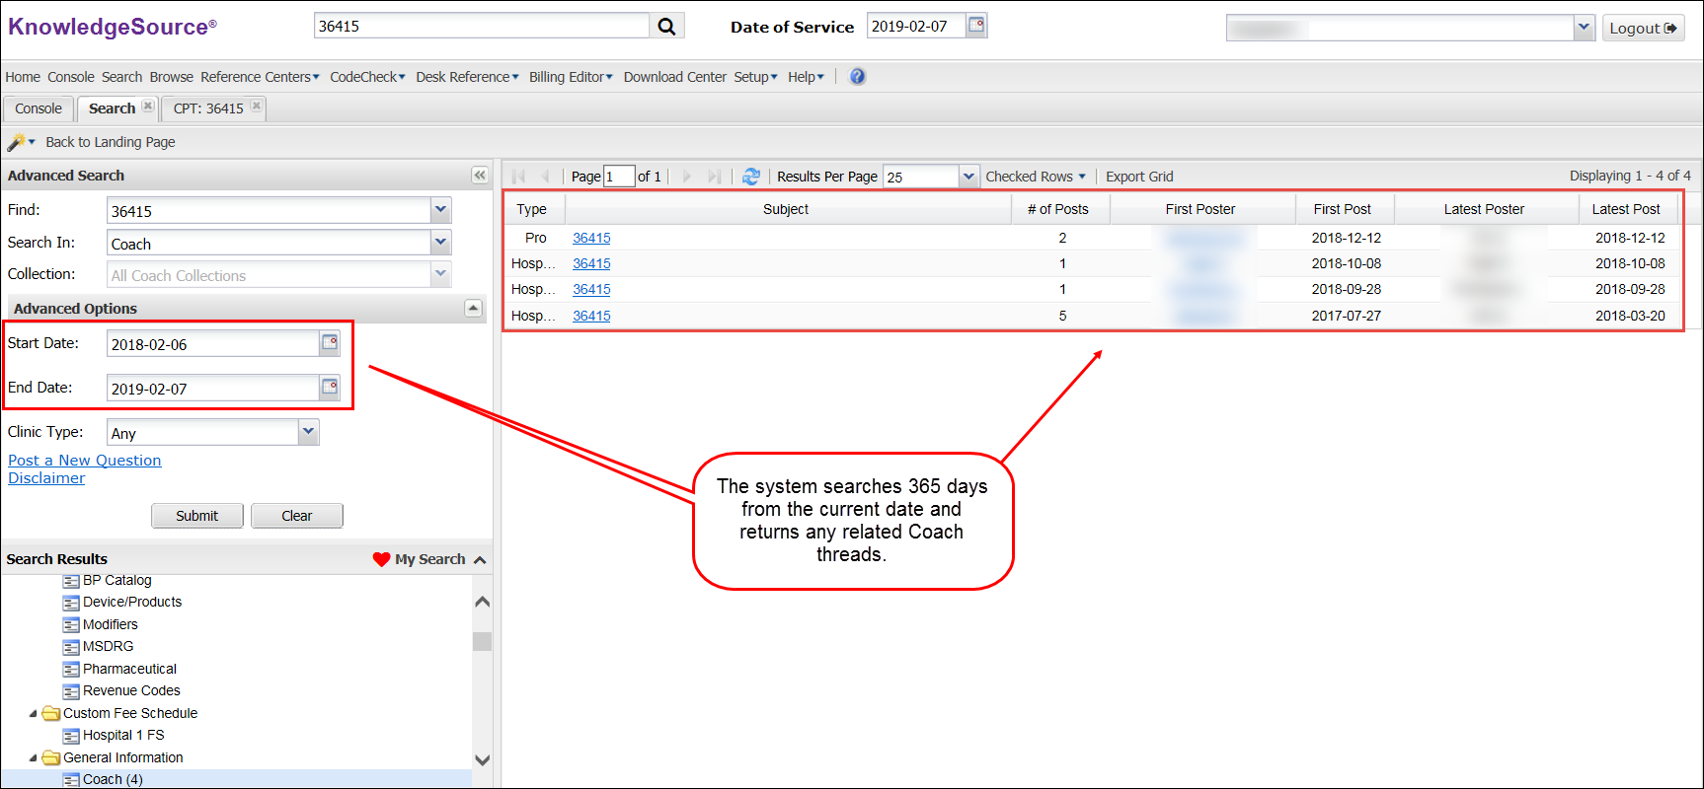Collapse the Advanced Search panel
1704x789 pixels.
(480, 176)
